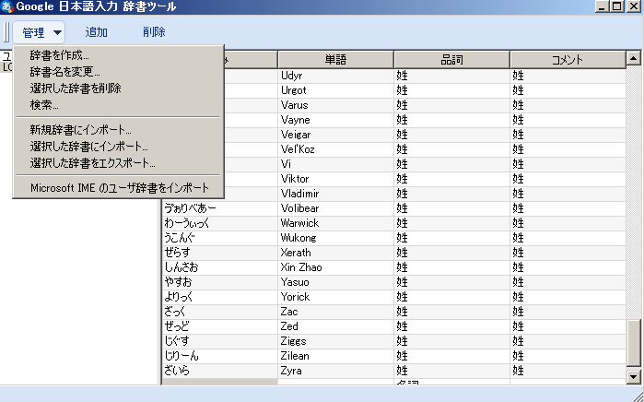Select the Zyra word cell

(x=335, y=372)
